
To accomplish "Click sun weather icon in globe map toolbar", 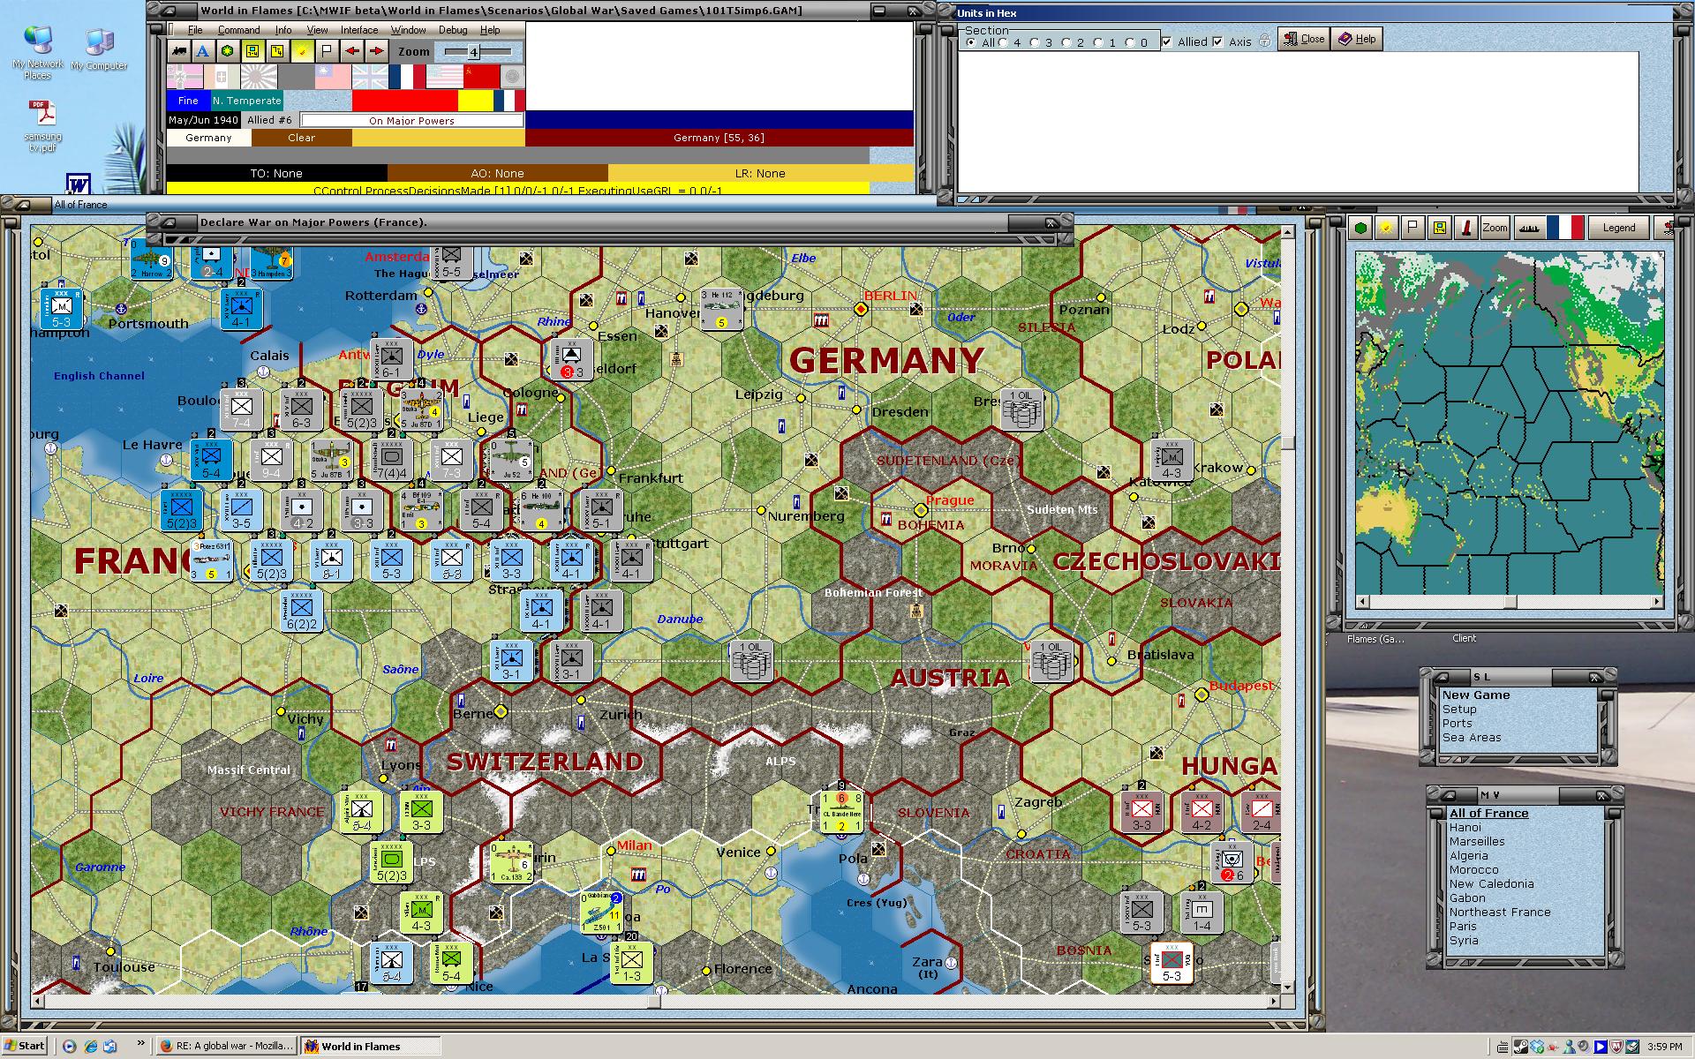I will tap(1386, 228).
